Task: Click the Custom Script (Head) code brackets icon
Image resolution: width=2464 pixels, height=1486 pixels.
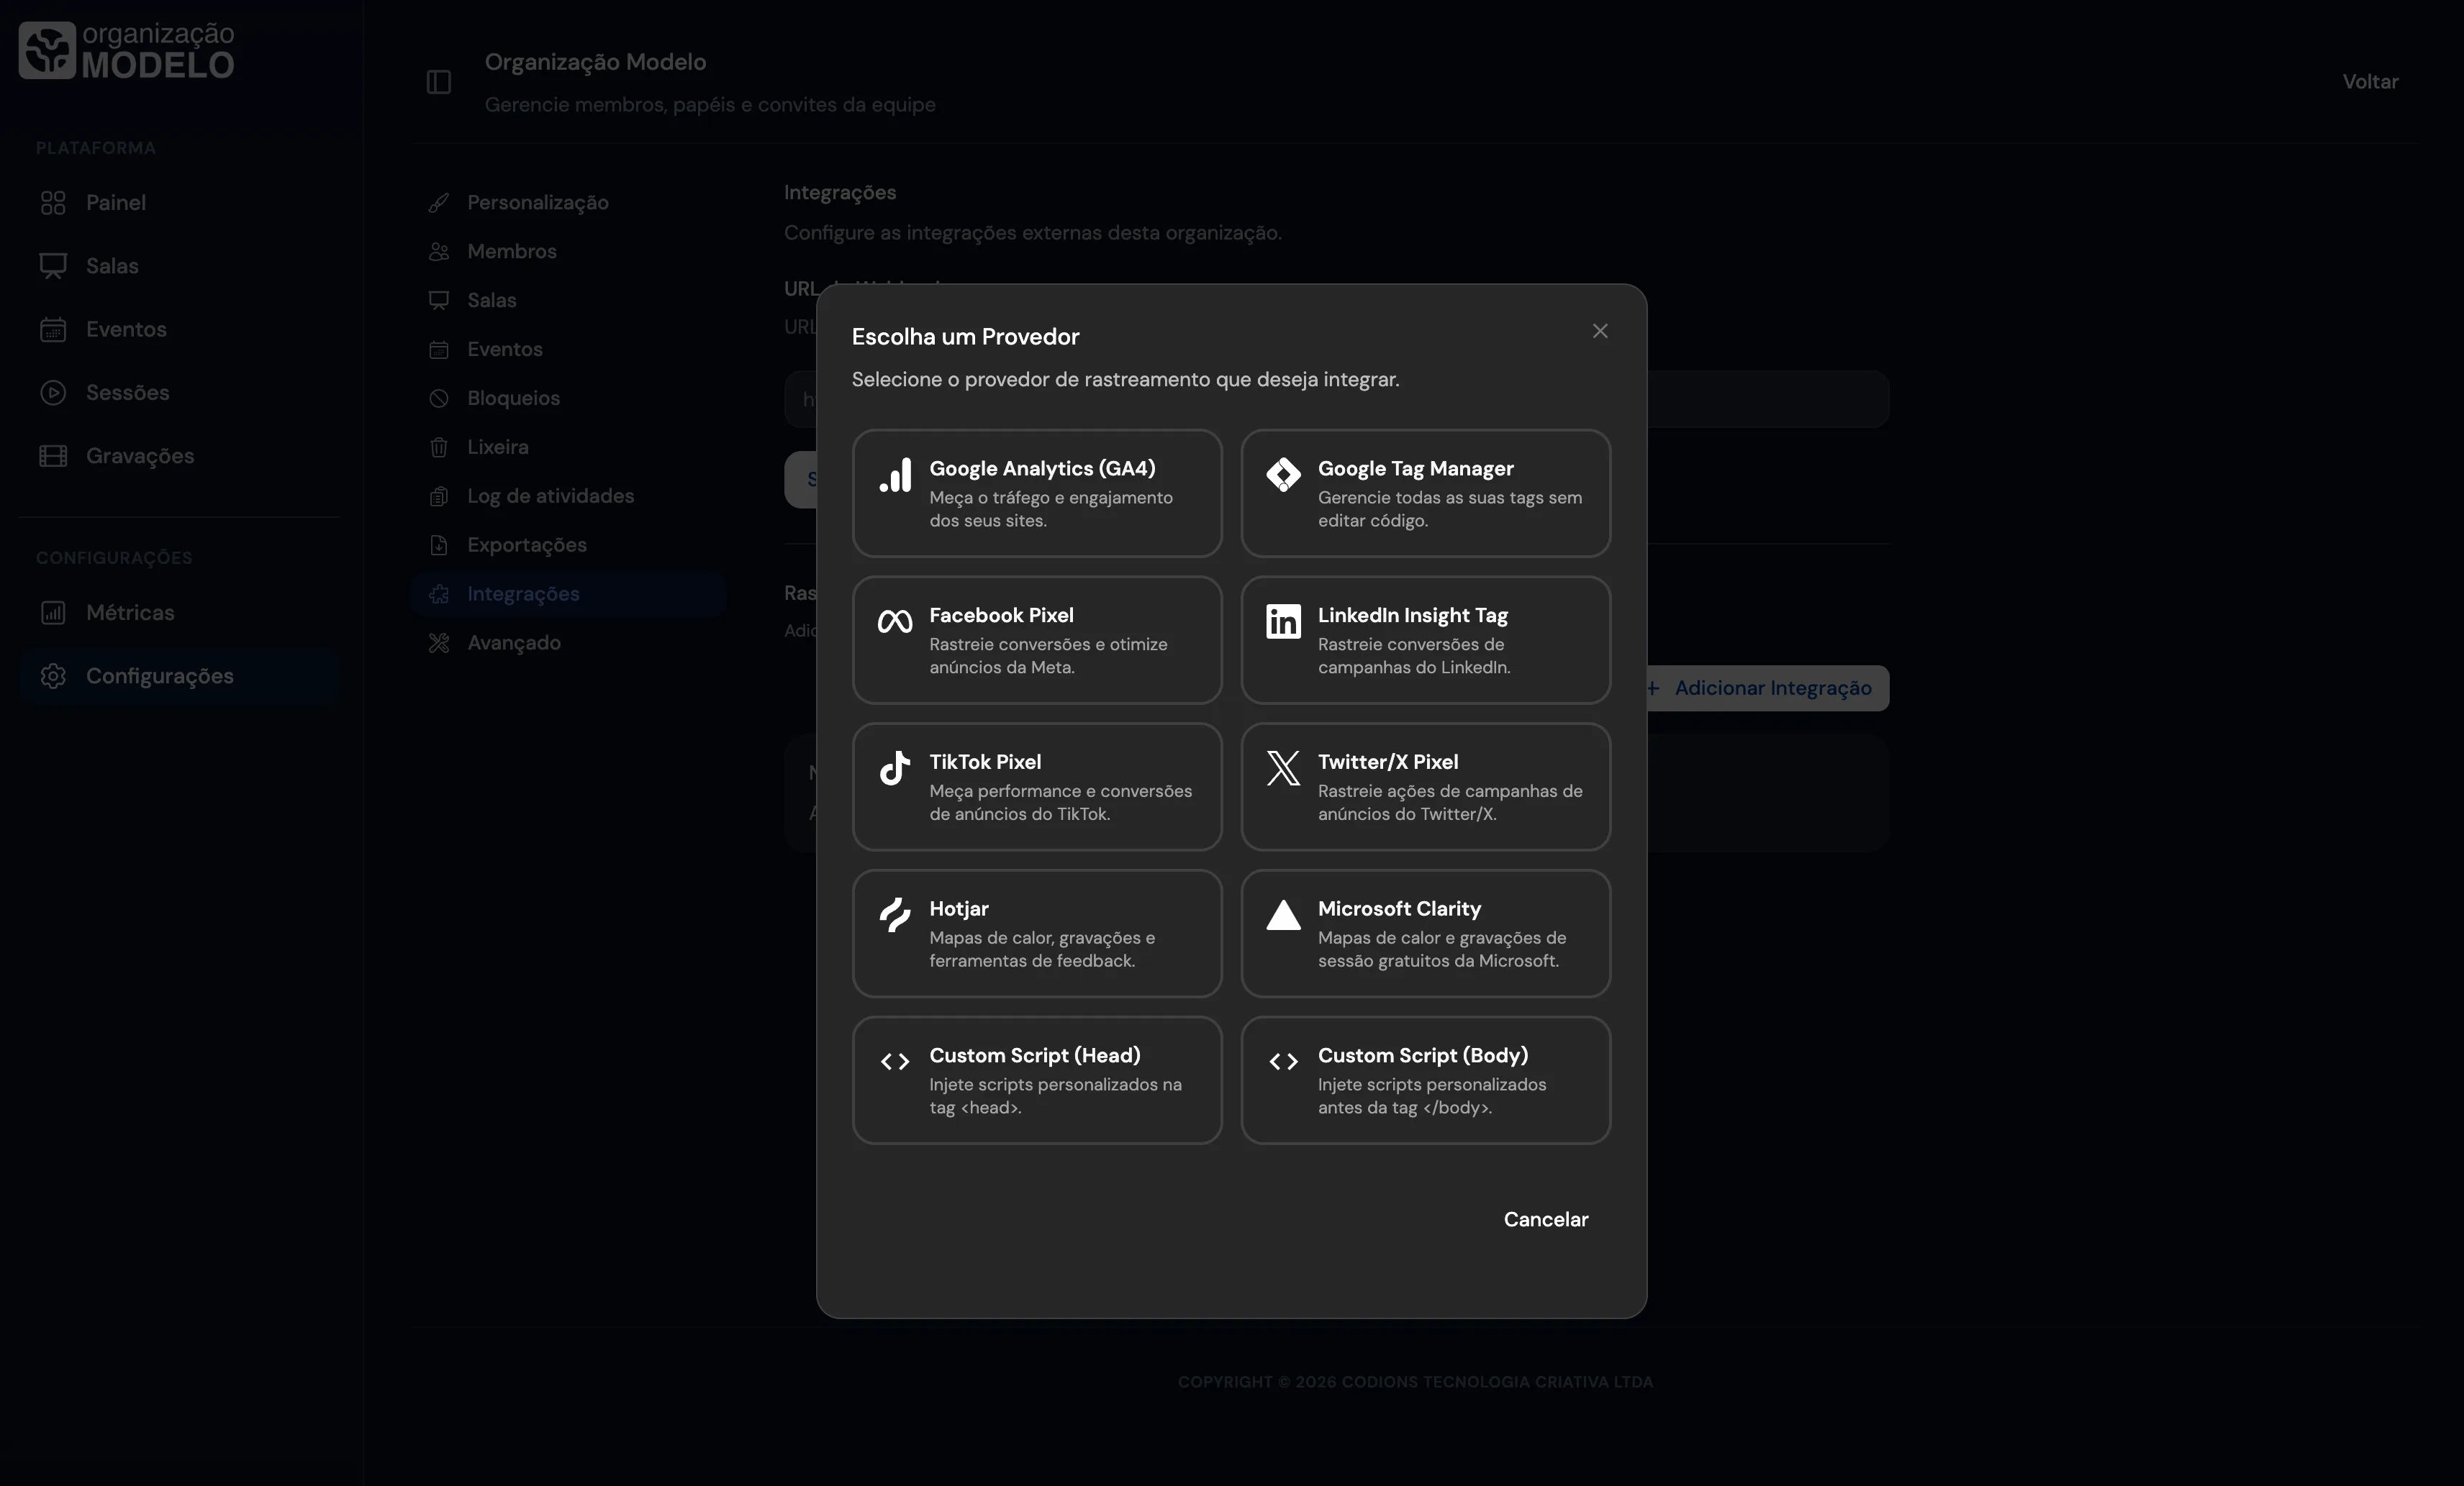Action: tap(895, 1062)
